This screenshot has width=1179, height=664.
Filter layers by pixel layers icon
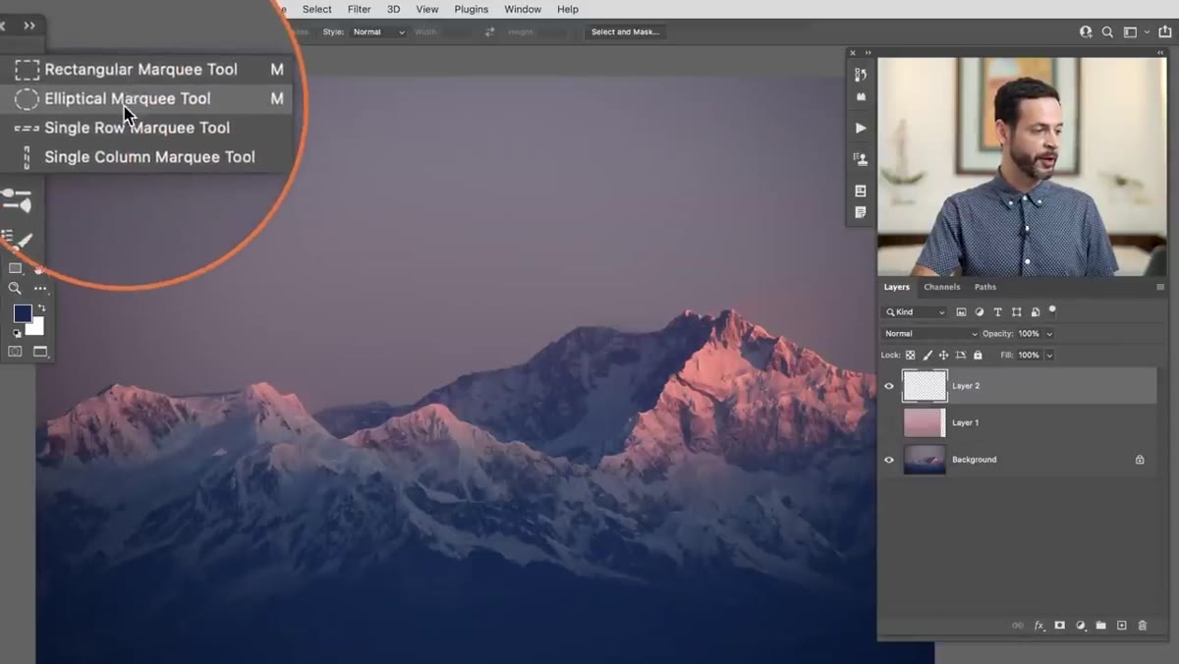(x=961, y=312)
